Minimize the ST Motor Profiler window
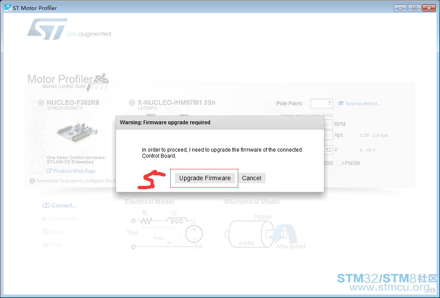 point(400,8)
